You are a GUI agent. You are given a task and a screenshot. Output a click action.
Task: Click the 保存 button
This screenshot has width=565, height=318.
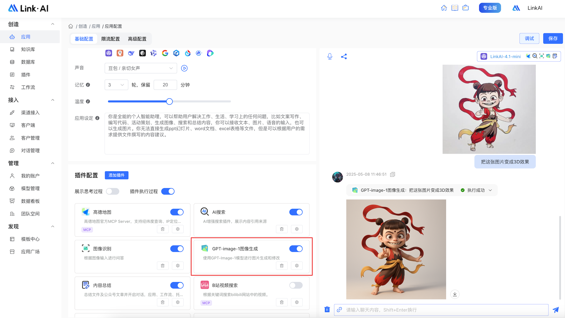tap(553, 38)
